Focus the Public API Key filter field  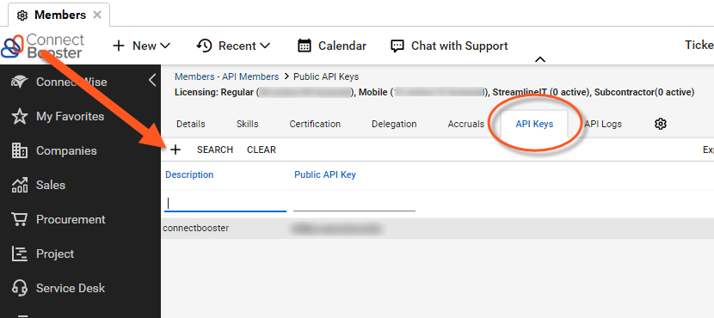pos(354,203)
